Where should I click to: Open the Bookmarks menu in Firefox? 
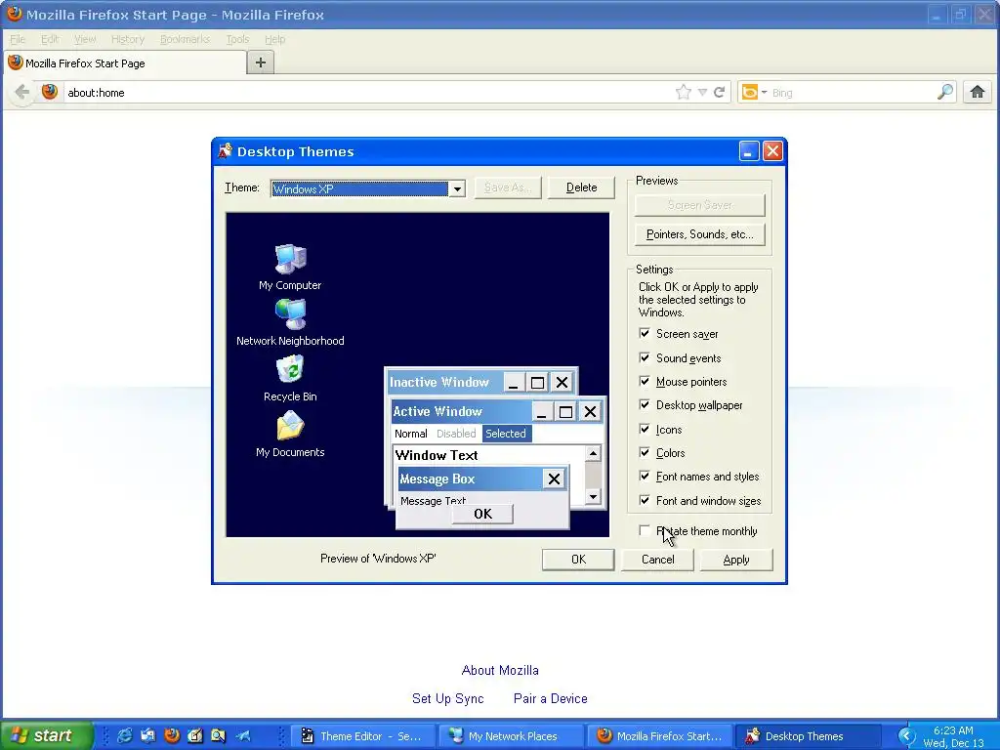point(185,39)
